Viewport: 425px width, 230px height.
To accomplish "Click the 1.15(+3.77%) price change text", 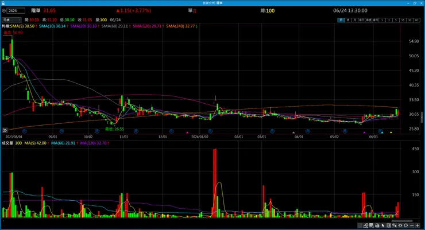I will [134, 10].
